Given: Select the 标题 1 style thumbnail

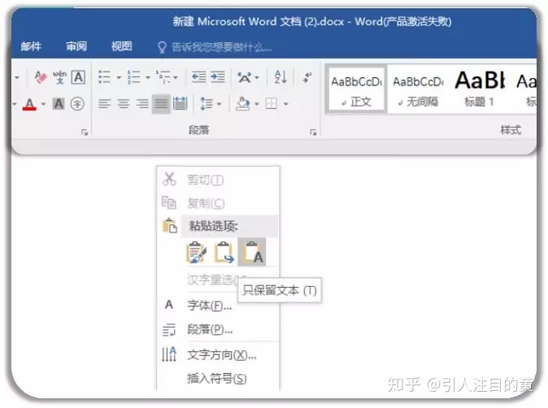Looking at the screenshot, I should tap(480, 89).
